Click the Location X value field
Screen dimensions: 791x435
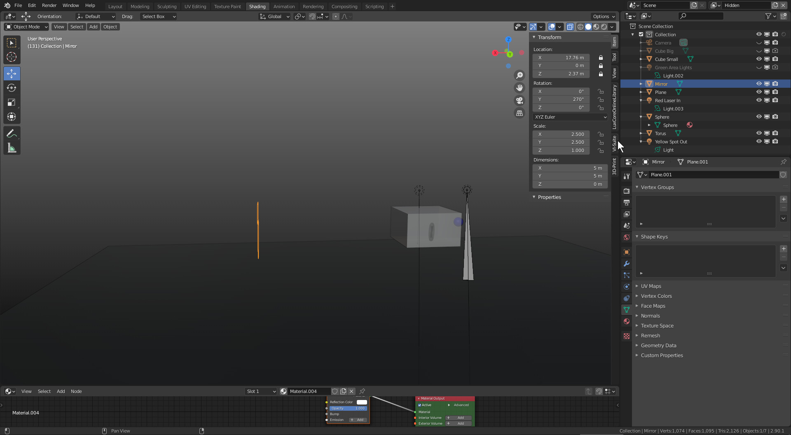click(561, 58)
